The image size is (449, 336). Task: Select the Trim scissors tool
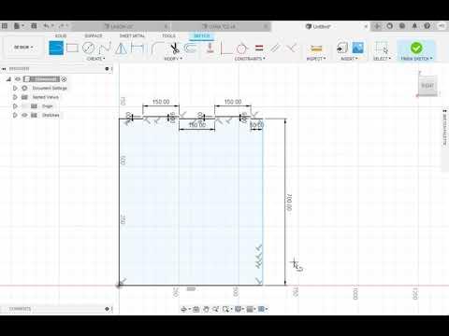tap(175, 49)
